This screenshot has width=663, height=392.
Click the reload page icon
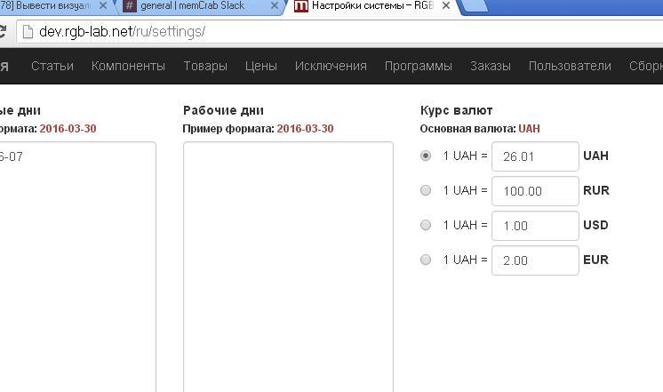[x=3, y=32]
